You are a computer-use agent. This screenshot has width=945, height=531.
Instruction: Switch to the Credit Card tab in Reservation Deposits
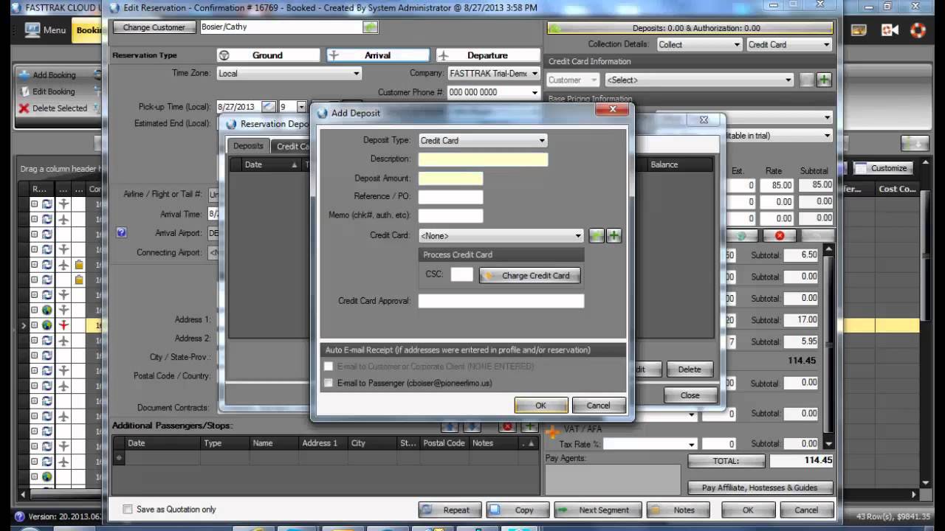point(292,146)
